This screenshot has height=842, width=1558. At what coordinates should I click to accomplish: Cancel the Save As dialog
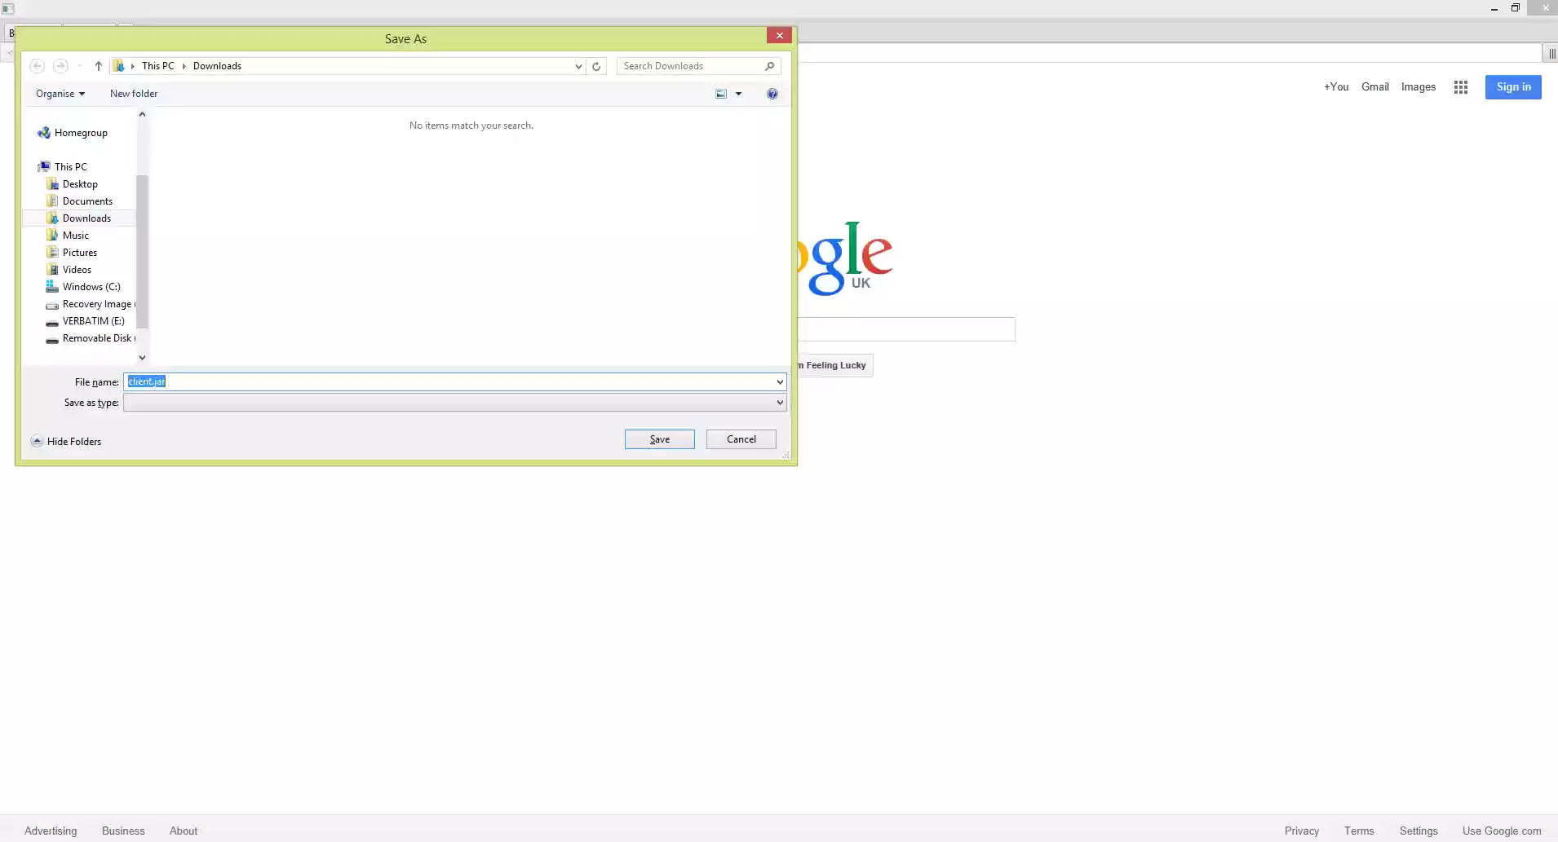(x=740, y=439)
